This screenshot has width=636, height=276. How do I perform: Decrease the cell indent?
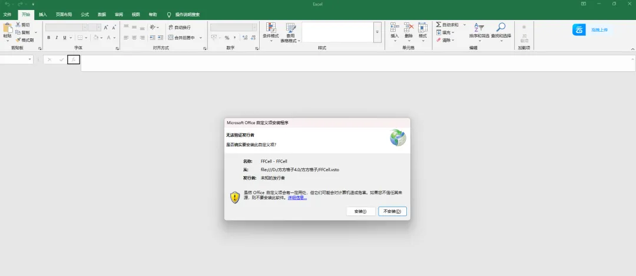[x=153, y=38]
